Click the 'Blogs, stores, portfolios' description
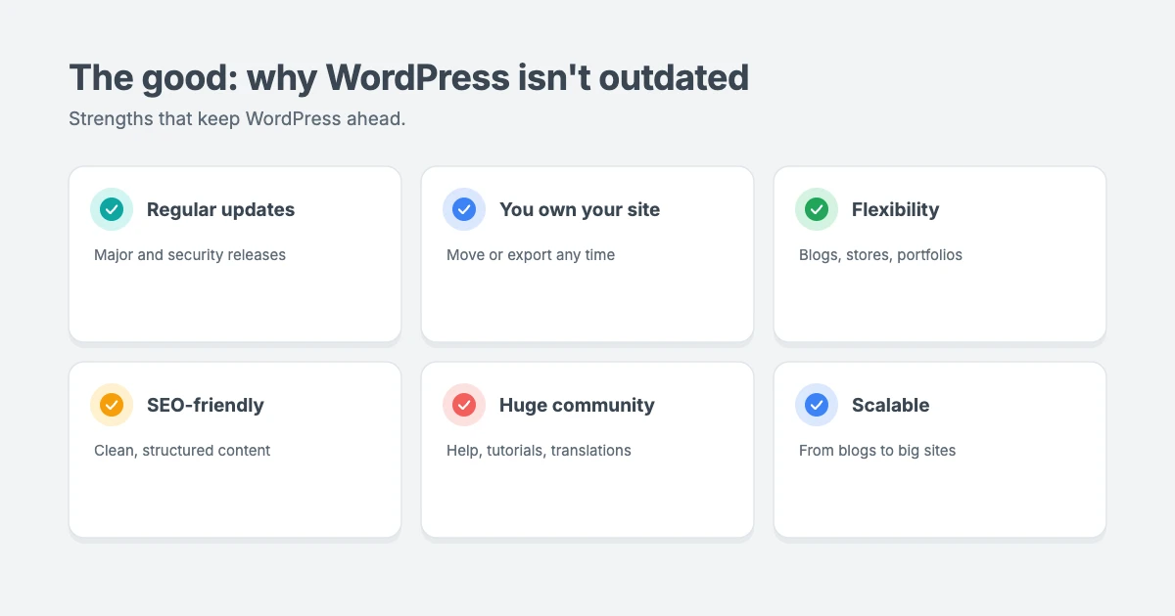 (880, 255)
